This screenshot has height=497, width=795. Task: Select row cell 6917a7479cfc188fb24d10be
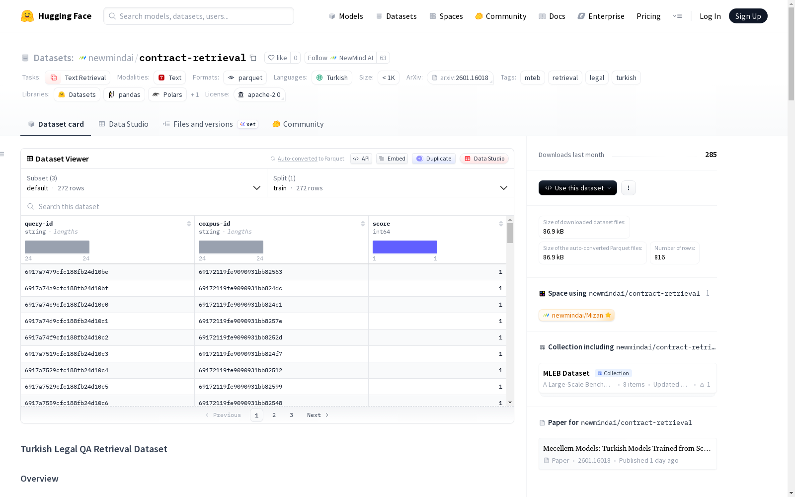click(x=108, y=272)
